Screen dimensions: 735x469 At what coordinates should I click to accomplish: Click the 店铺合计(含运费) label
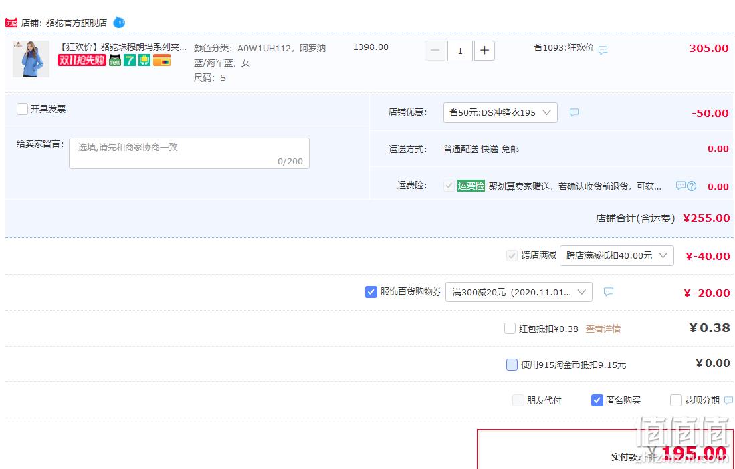click(635, 218)
